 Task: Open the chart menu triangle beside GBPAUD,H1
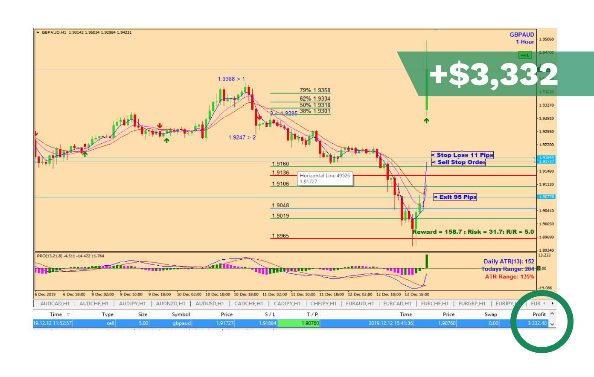(38, 32)
